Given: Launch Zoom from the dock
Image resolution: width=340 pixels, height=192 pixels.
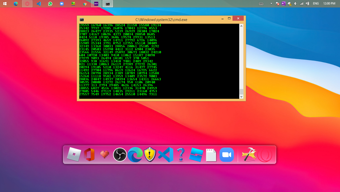Looking at the screenshot, I should coord(226,155).
